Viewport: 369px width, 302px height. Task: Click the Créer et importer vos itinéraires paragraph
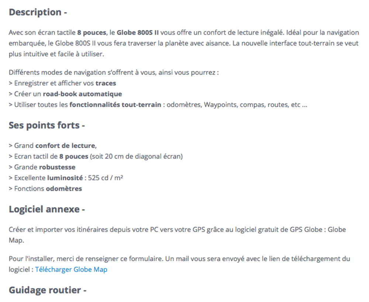[177, 235]
